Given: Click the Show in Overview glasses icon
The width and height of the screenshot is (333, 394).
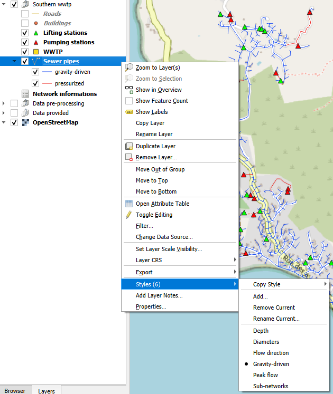Looking at the screenshot, I should pos(129,90).
